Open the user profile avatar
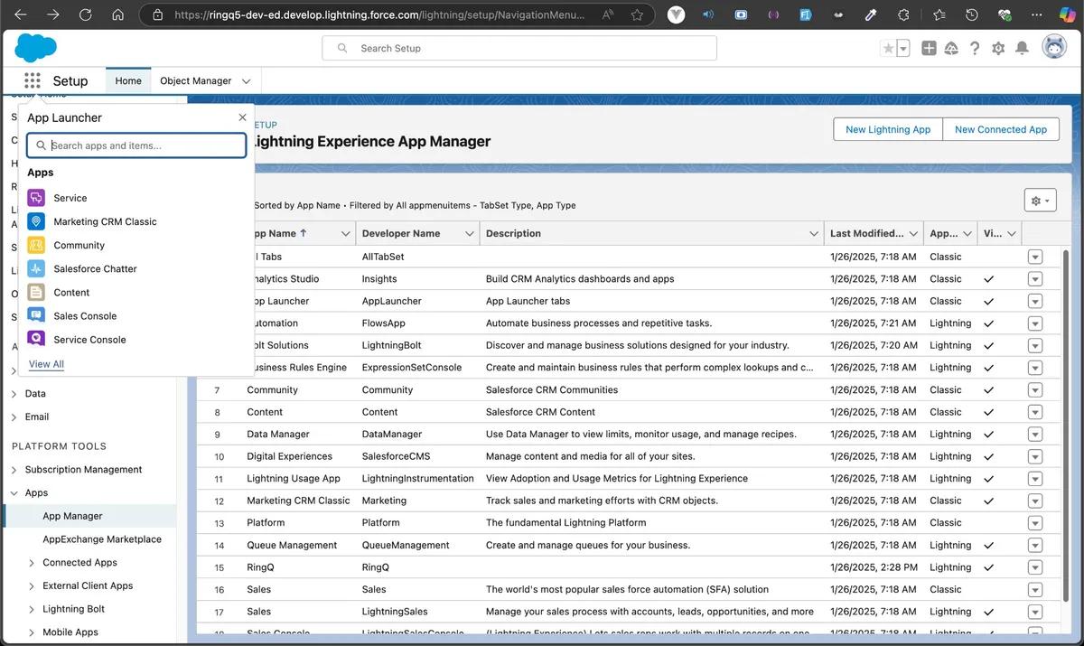 (1054, 48)
